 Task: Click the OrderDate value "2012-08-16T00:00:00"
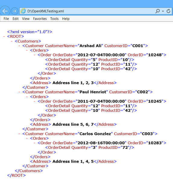pyautogui.click(x=101, y=143)
